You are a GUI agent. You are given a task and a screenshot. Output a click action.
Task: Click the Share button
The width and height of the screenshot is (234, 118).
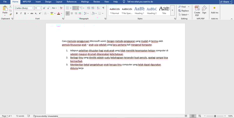click(226, 2)
